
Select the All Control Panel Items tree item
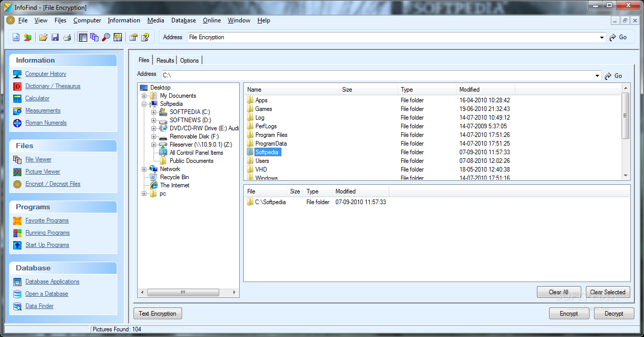pos(196,153)
